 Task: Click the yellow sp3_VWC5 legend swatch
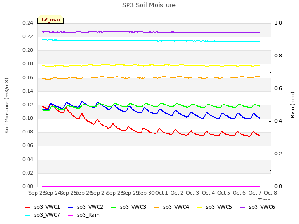click(199, 208)
